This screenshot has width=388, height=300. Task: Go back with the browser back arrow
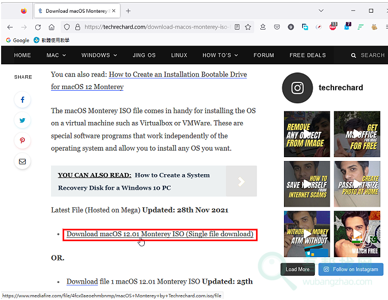pyautogui.click(x=10, y=27)
